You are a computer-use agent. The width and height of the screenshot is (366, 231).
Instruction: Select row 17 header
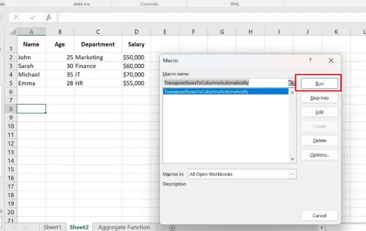(x=11, y=187)
